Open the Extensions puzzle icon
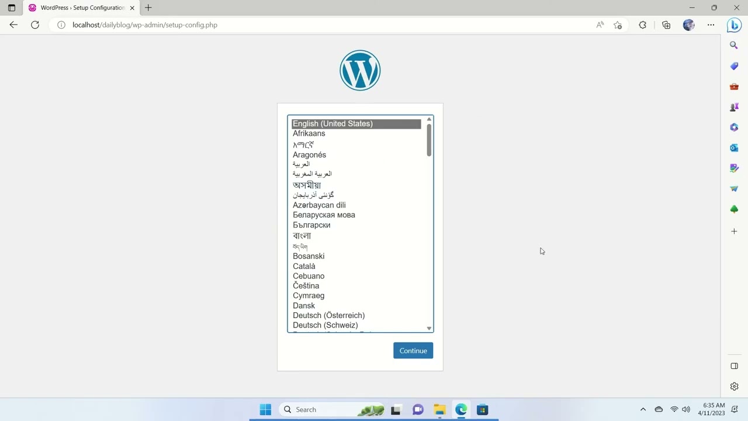 point(643,25)
